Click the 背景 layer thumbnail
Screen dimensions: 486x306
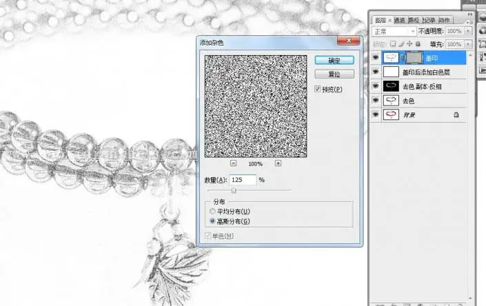pyautogui.click(x=391, y=114)
